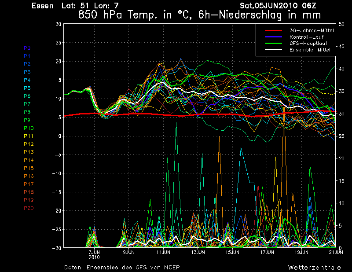Viewport: 352px width, 272px height.
Task: Click the 19JUN date on x-axis
Action: pyautogui.click(x=301, y=252)
